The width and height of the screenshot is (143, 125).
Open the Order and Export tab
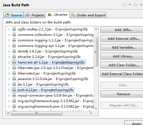tap(88, 15)
